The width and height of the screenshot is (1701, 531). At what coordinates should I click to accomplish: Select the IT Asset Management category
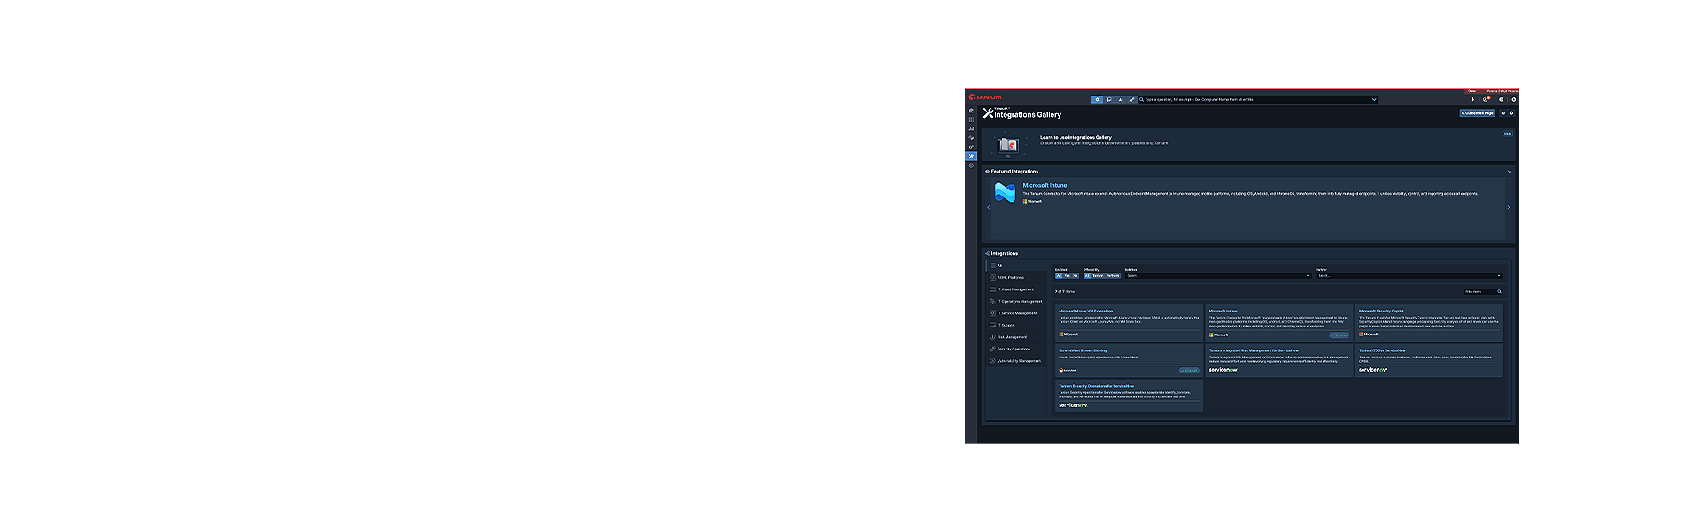1016,289
